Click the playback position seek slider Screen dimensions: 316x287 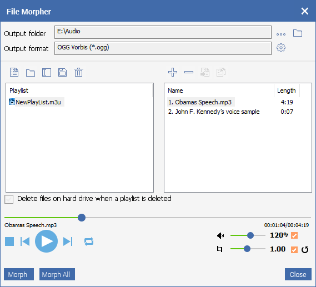[x=158, y=218]
